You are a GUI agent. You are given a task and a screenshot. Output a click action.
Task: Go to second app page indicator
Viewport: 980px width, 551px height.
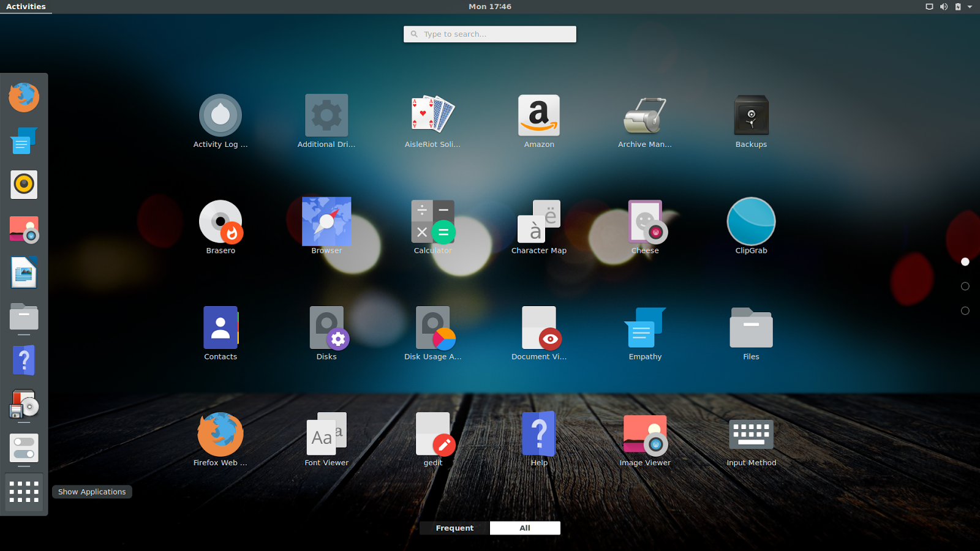pos(965,287)
